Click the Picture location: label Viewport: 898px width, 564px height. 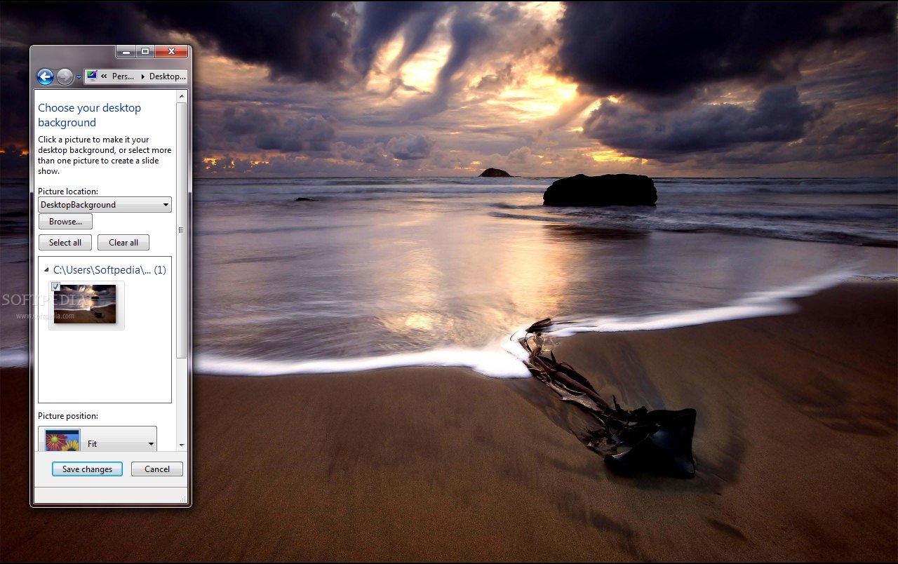click(x=68, y=192)
